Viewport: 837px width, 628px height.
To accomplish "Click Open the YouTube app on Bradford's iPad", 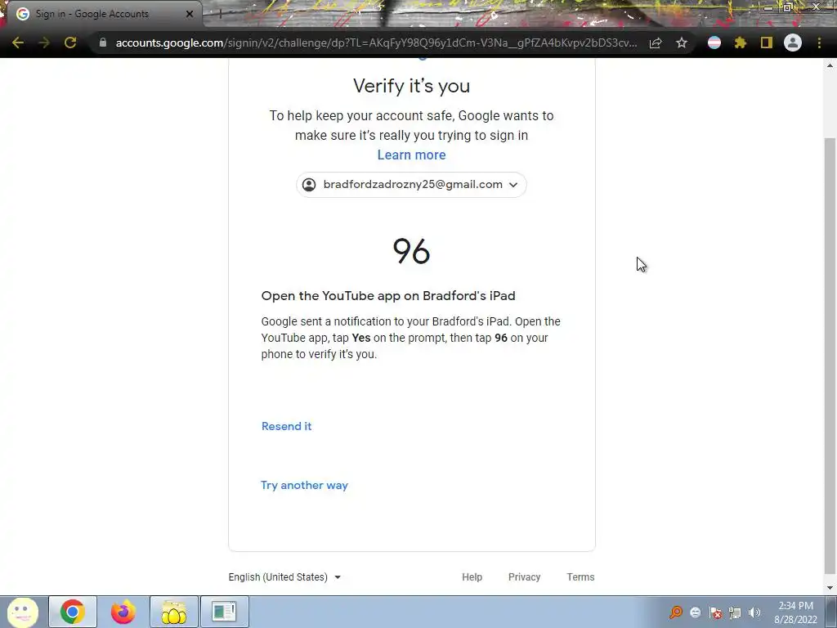I will point(388,296).
